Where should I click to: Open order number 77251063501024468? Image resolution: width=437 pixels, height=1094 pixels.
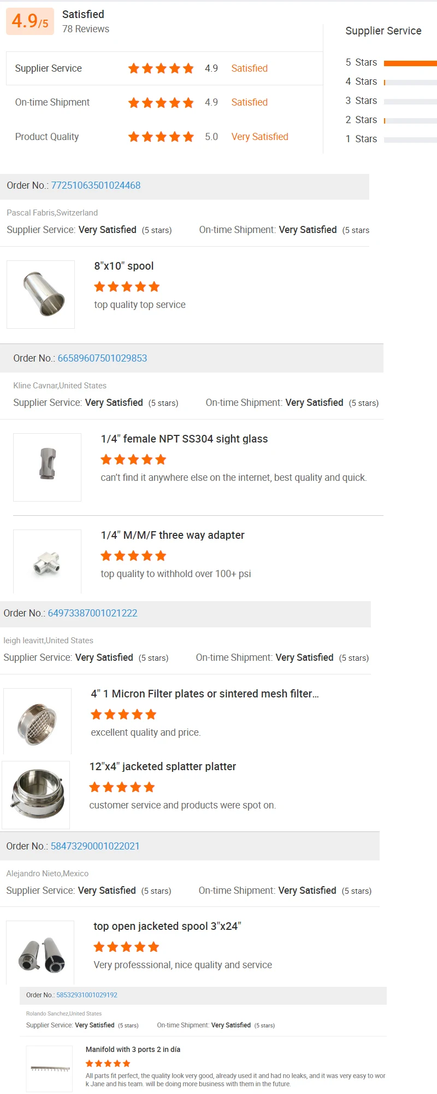tap(96, 185)
